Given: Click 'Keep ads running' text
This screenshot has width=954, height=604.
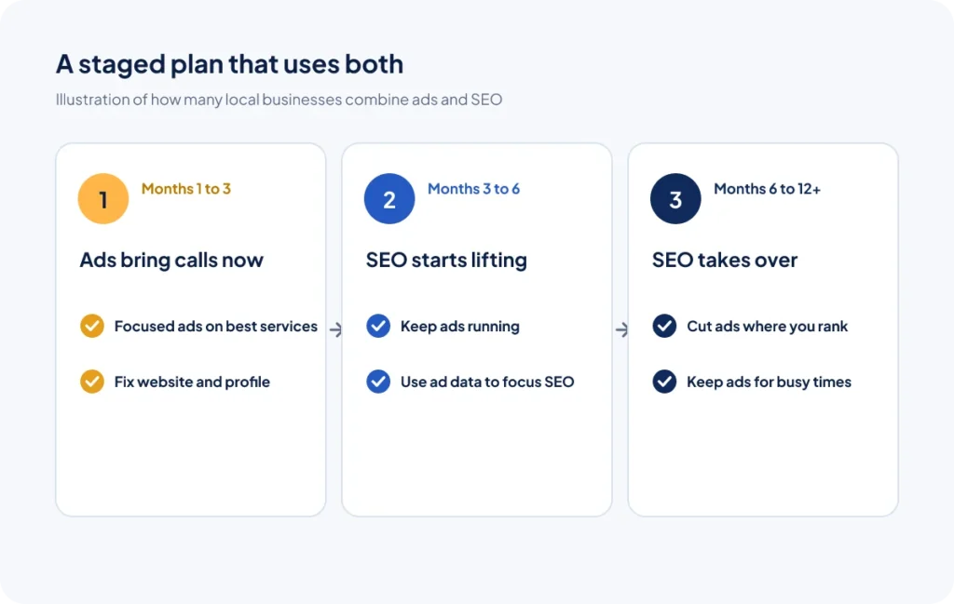Looking at the screenshot, I should click(x=460, y=327).
